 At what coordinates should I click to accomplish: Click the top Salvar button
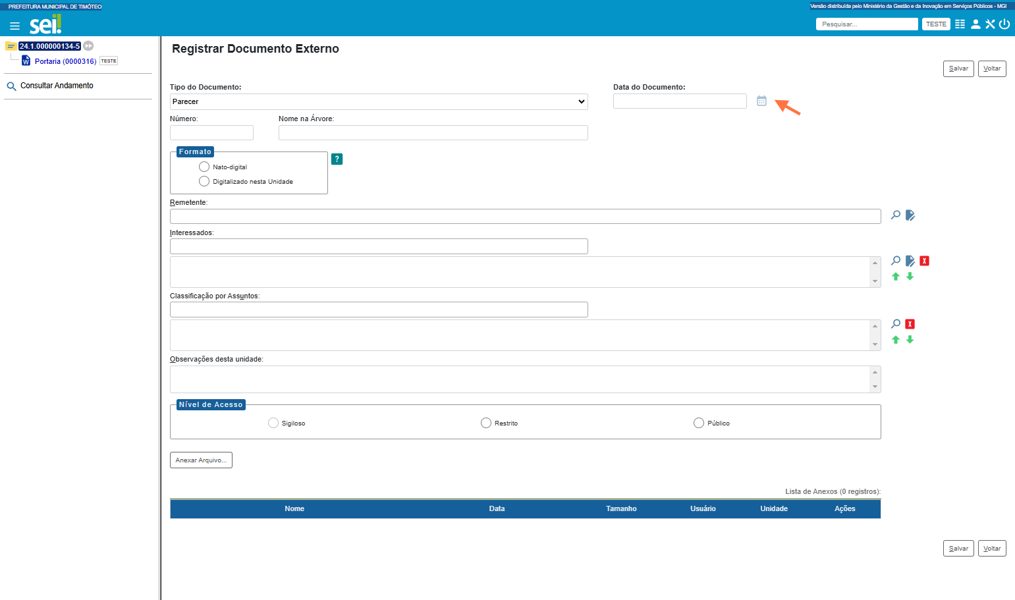[958, 68]
